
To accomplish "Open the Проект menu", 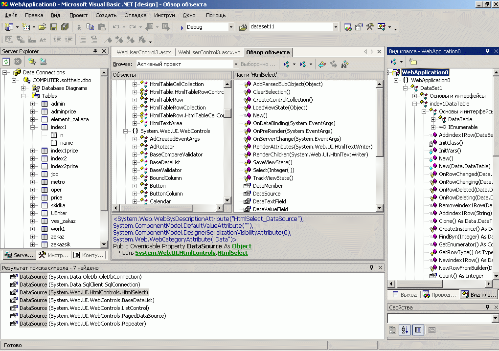I will point(78,15).
